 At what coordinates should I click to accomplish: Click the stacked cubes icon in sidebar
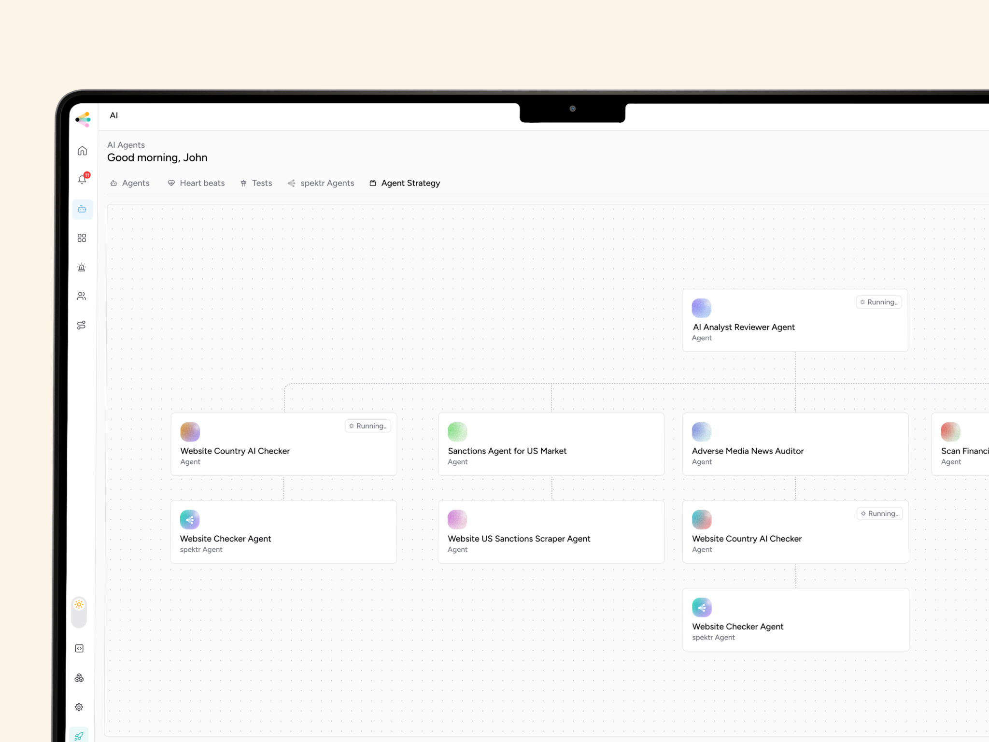(x=80, y=678)
